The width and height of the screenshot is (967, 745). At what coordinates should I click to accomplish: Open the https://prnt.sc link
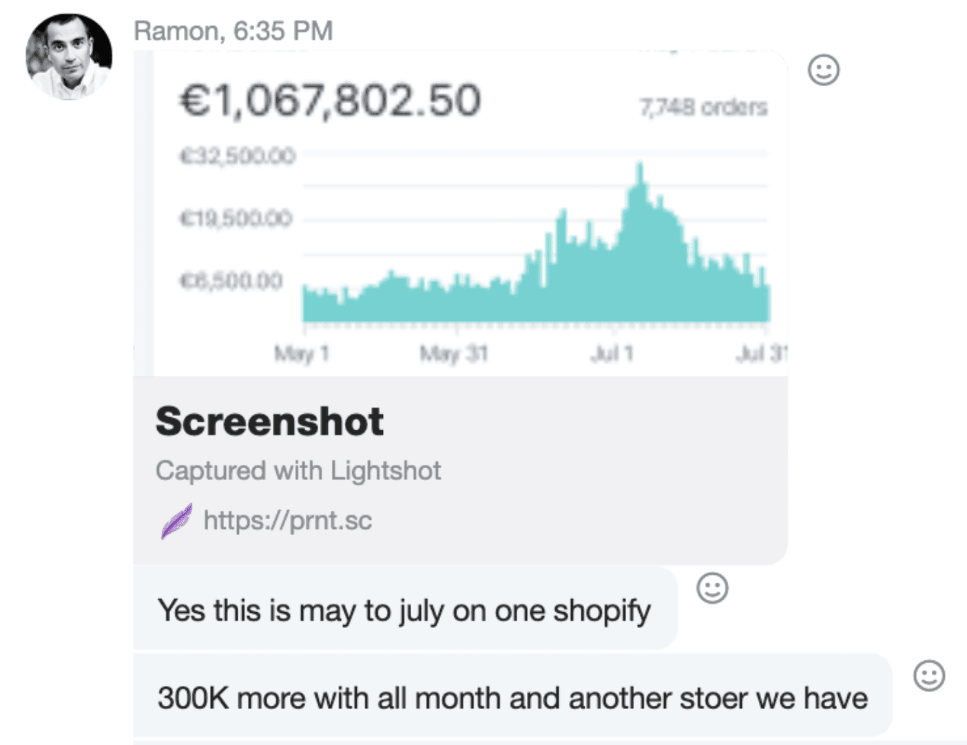(x=287, y=521)
